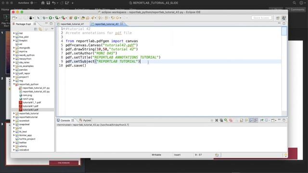Close the reportlab_tutorial_42 editor tab
This screenshot has height=173, width=308.
pos(122,24)
